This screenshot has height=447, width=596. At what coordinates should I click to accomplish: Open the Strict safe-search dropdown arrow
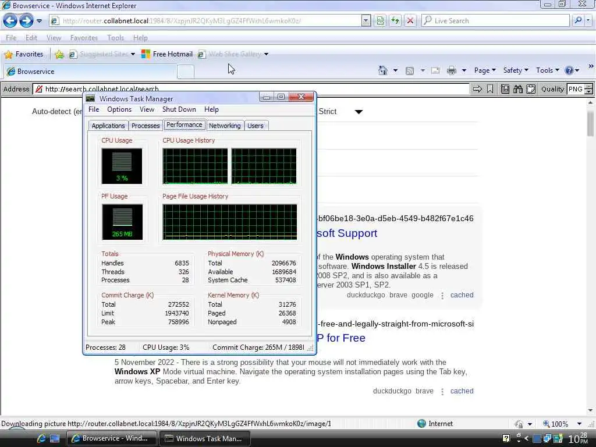pyautogui.click(x=359, y=112)
